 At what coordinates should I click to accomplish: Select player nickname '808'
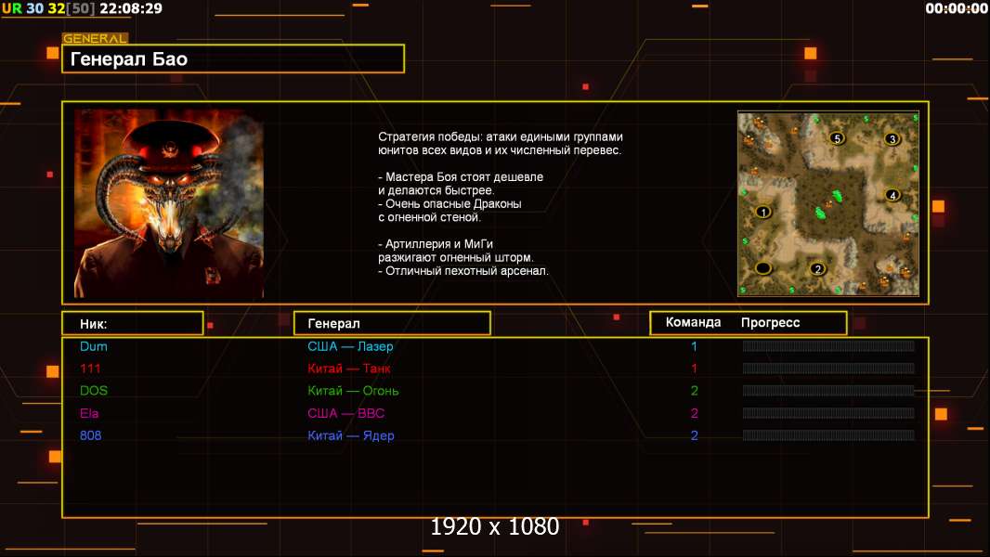[x=90, y=435]
